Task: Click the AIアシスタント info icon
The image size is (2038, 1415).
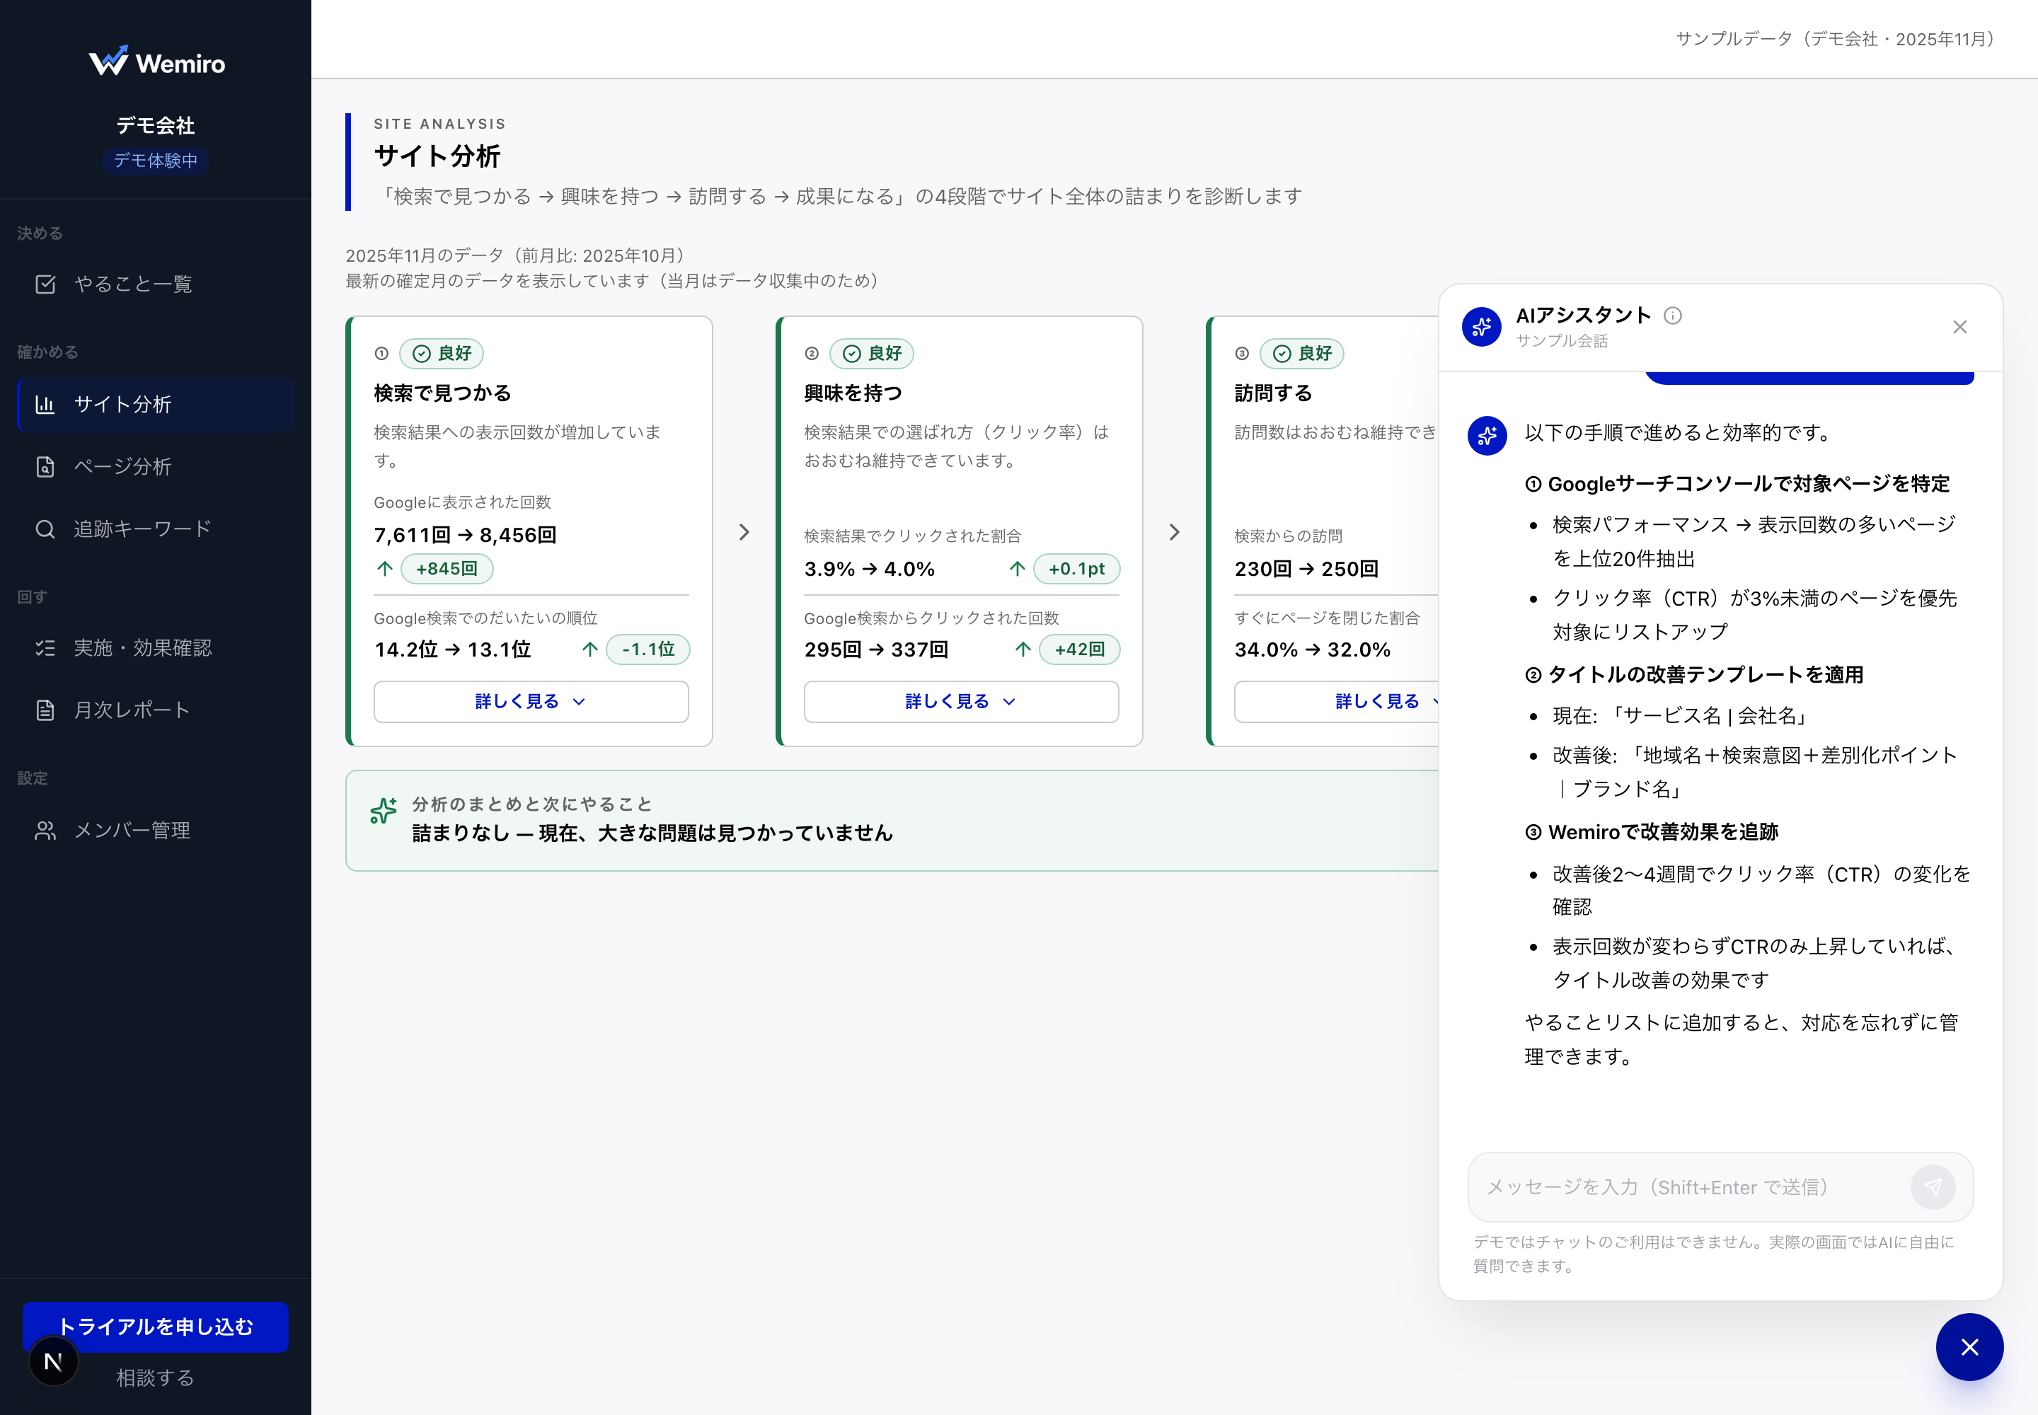Action: pyautogui.click(x=1673, y=316)
